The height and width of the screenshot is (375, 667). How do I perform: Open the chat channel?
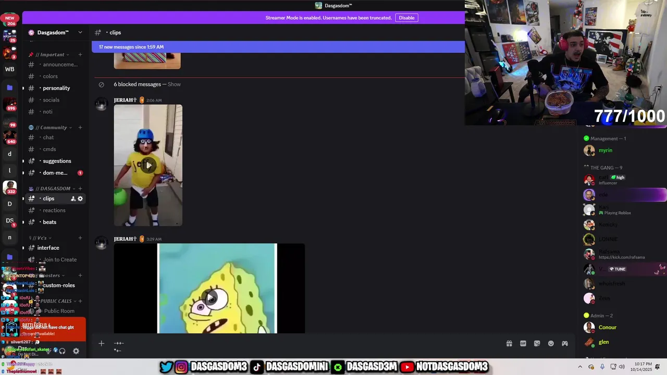click(56, 137)
